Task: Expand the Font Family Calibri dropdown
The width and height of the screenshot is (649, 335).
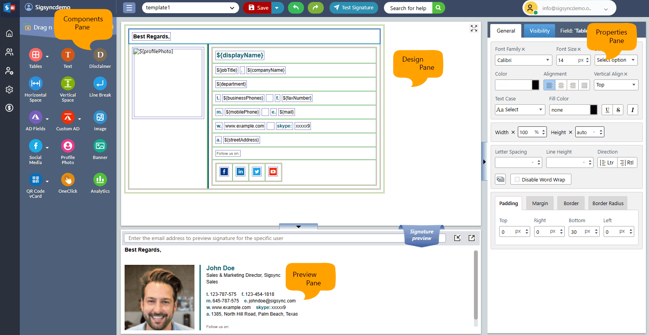Action: [523, 60]
